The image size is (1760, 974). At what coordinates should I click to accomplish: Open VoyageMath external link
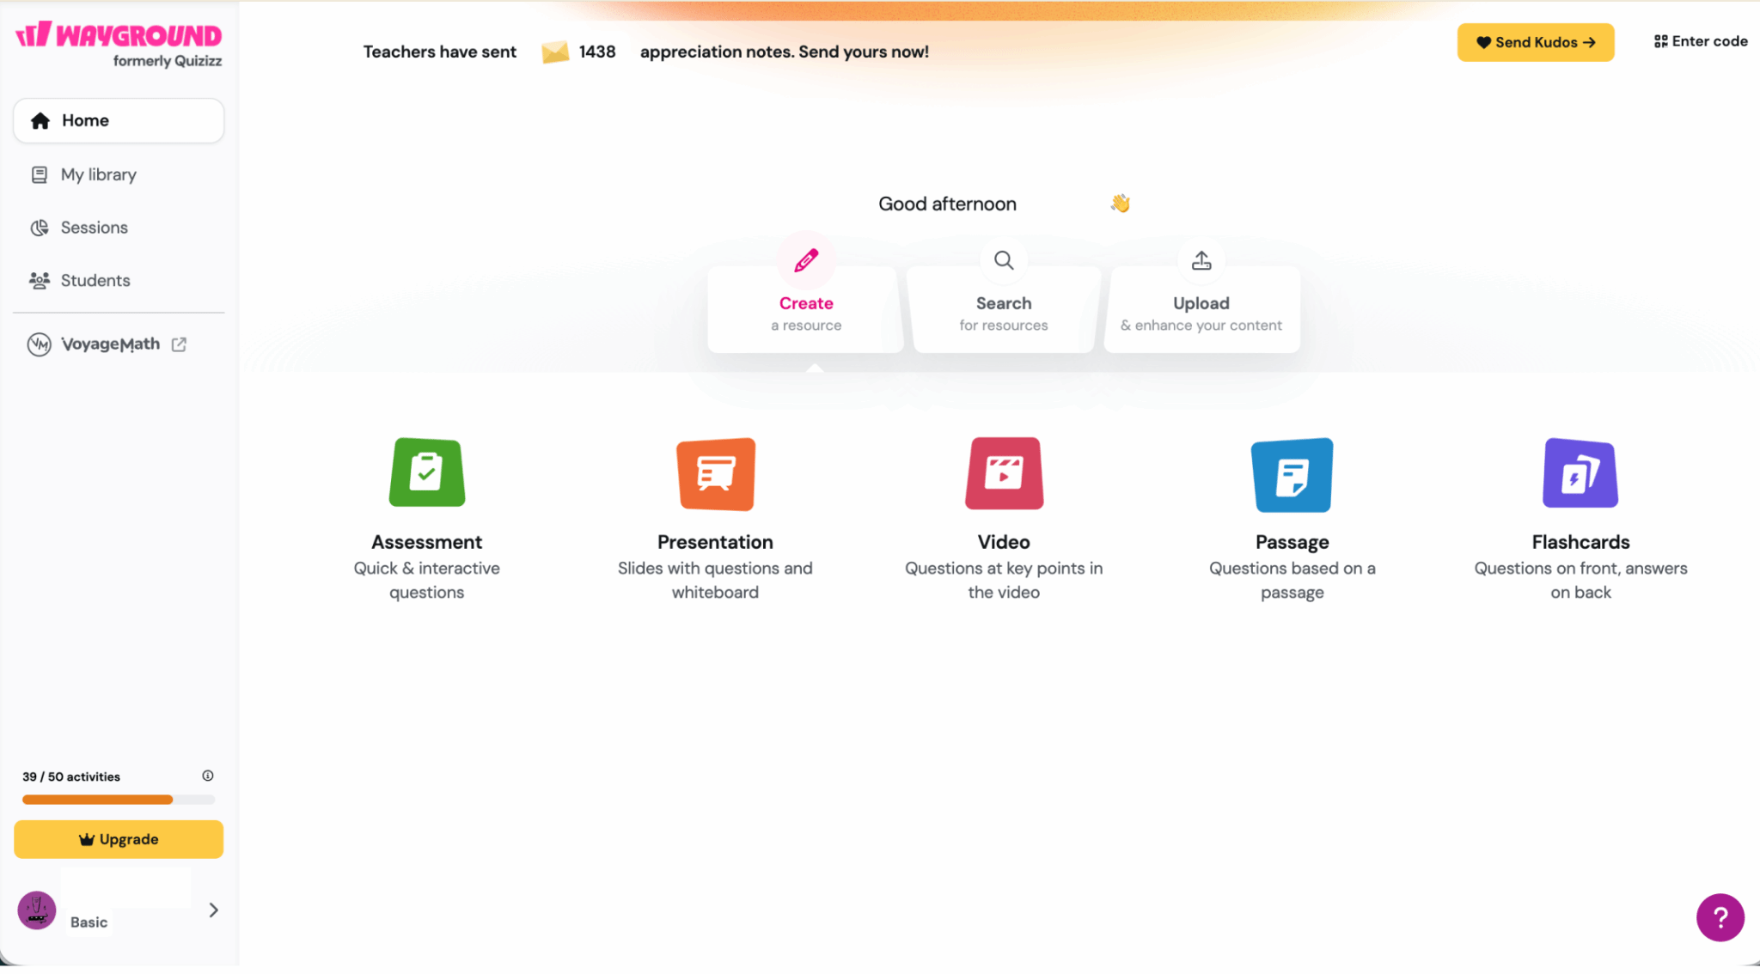coord(110,344)
